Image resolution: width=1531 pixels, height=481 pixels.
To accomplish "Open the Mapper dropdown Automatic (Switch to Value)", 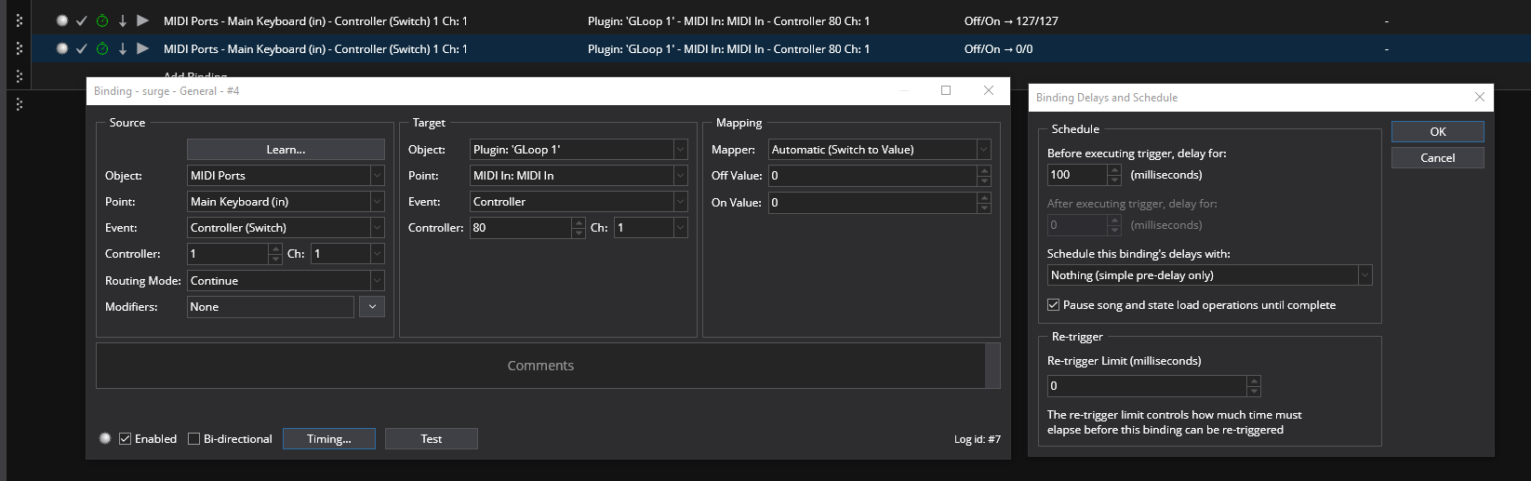I will (x=983, y=150).
